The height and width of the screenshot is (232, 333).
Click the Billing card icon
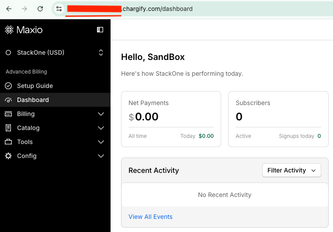click(x=8, y=114)
